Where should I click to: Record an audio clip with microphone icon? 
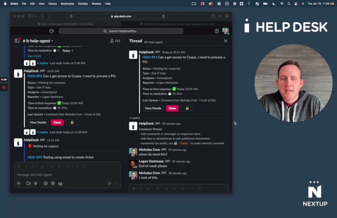(x=36, y=183)
